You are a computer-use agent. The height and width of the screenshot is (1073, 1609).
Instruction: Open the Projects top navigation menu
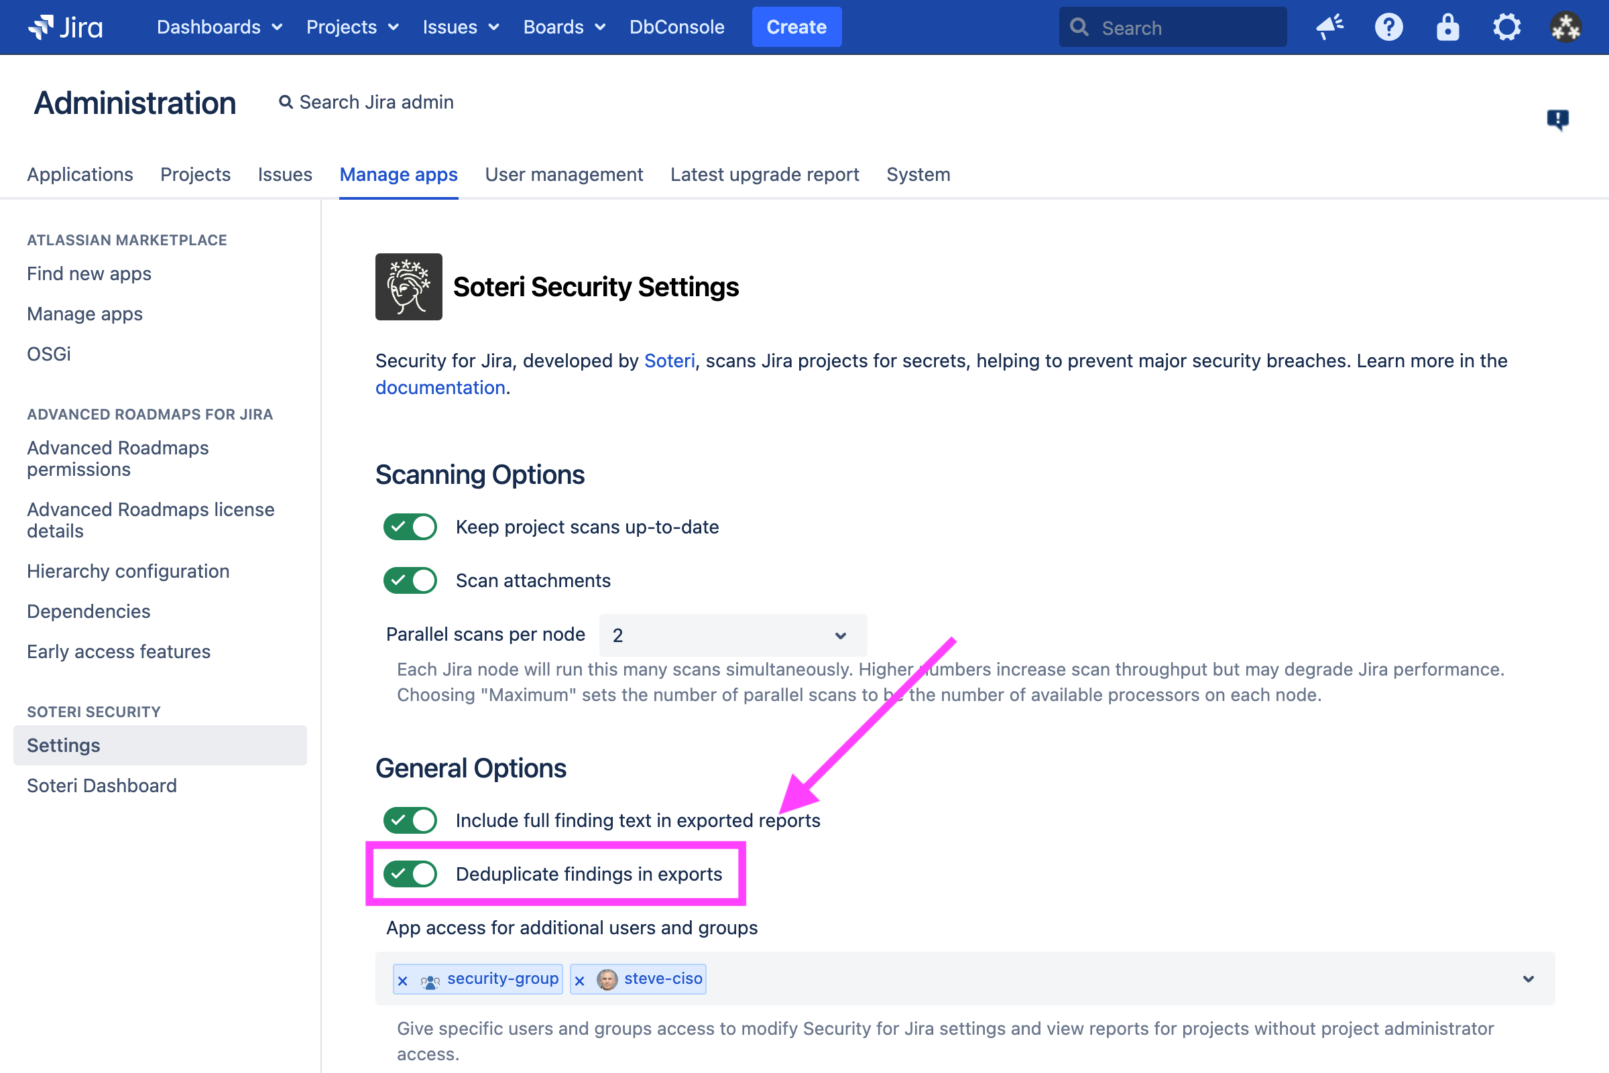pos(351,26)
